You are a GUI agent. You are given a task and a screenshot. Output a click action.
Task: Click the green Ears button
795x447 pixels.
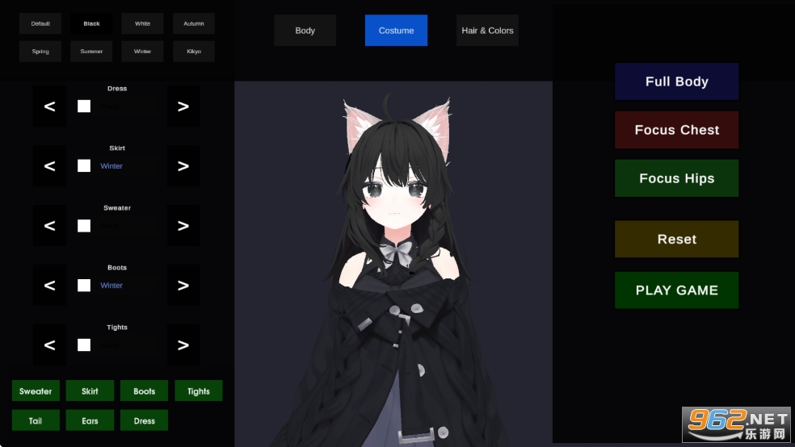(x=90, y=420)
